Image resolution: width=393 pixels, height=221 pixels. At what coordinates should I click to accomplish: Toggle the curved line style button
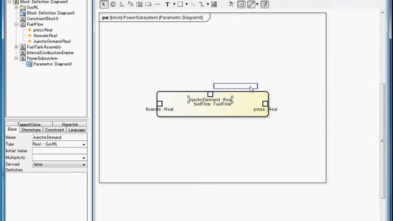pos(251,4)
